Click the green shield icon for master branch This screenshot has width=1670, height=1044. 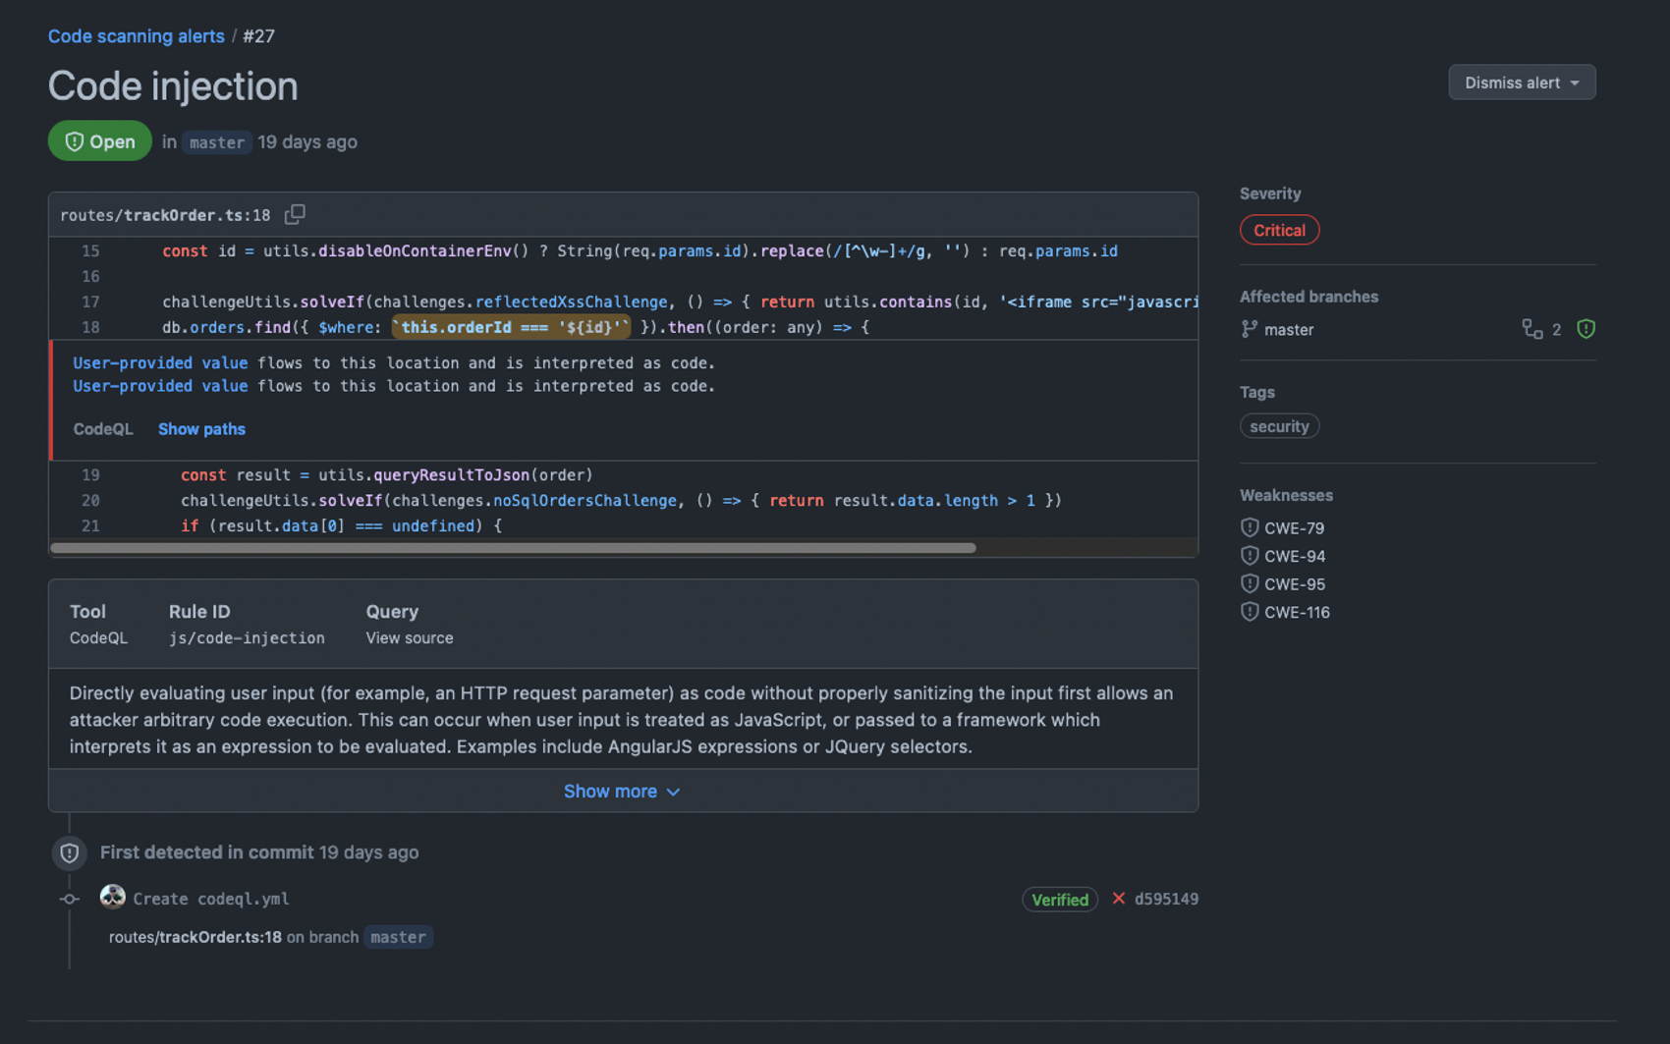1586,329
